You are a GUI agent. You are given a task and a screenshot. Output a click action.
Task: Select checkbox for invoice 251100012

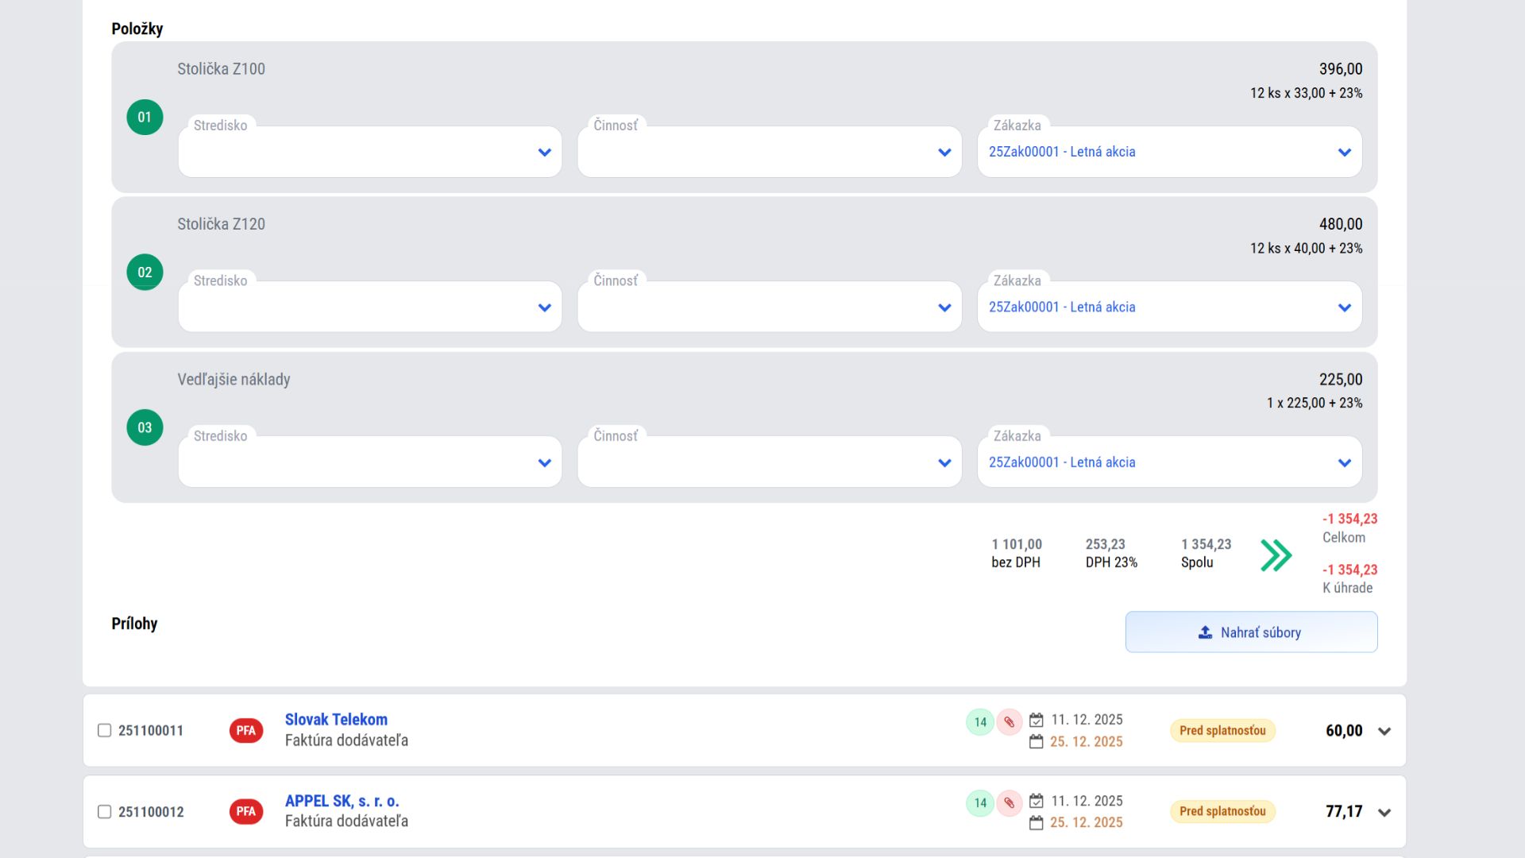click(104, 811)
